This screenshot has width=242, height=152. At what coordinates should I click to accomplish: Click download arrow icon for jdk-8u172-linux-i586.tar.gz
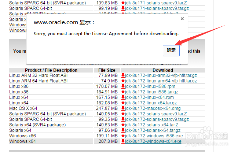point(123,92)
